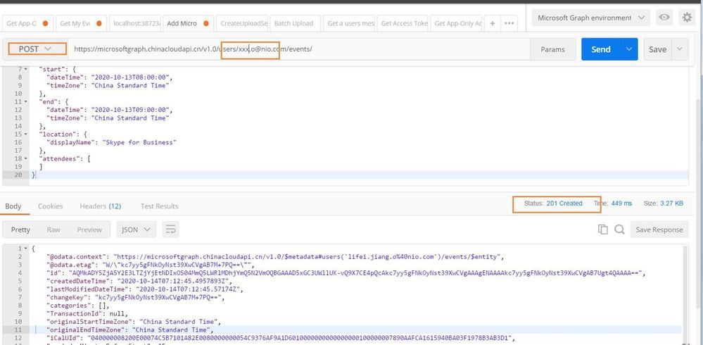Viewport: 703px width, 345px height.
Task: Expand the Save button dropdown arrow
Action: pos(680,49)
